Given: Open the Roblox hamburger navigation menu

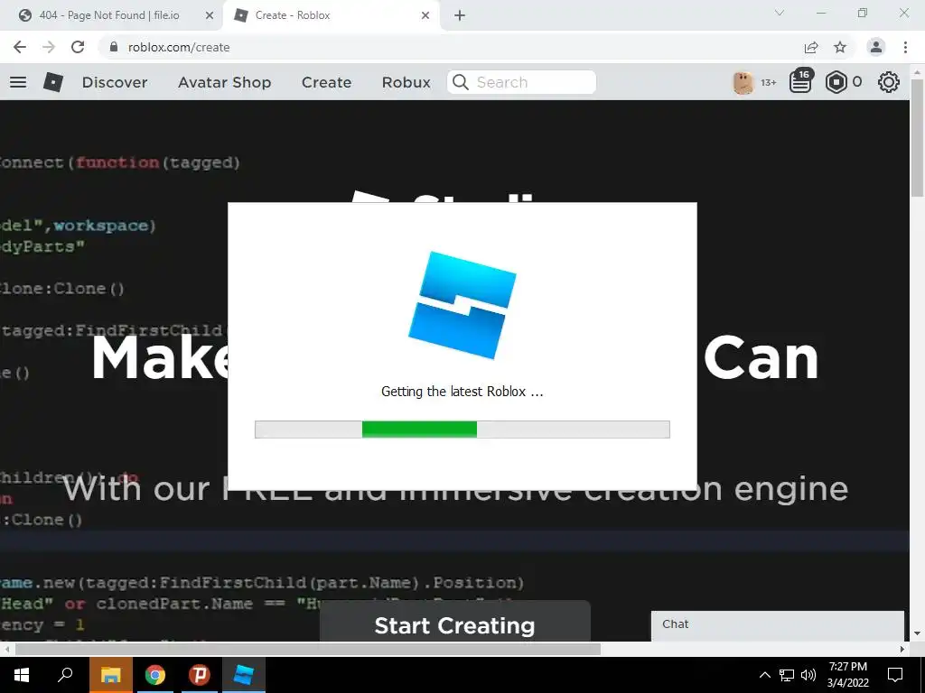Looking at the screenshot, I should (x=18, y=82).
